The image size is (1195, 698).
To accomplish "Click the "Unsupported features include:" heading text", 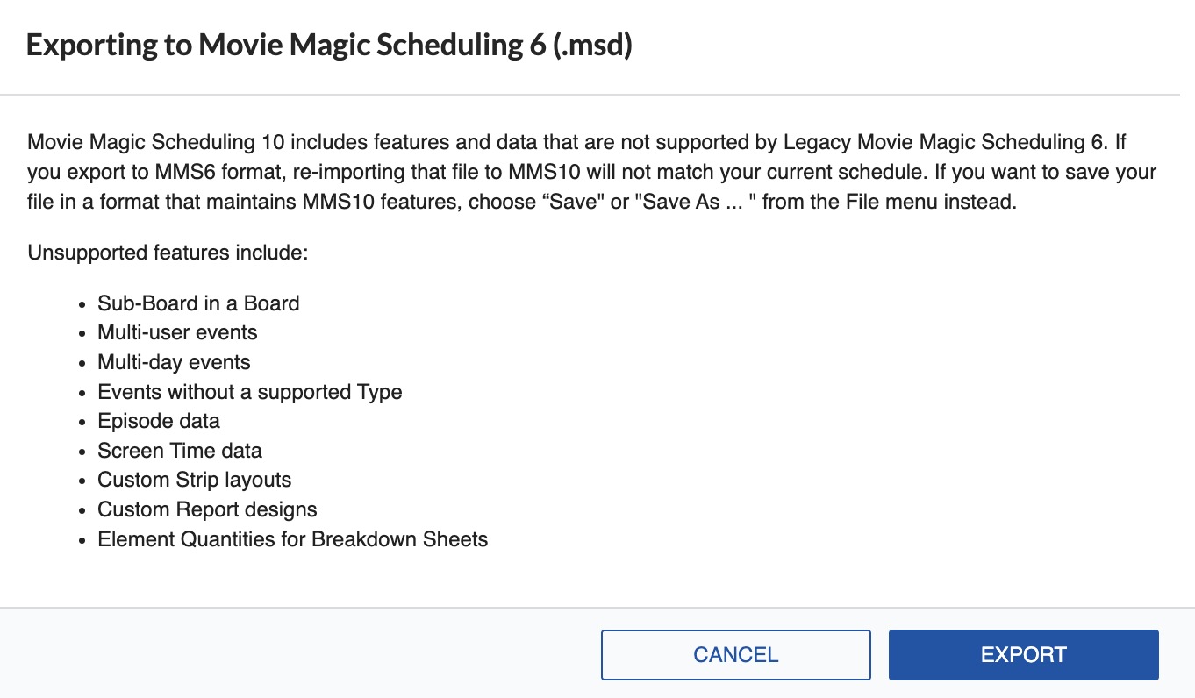I will [x=168, y=253].
